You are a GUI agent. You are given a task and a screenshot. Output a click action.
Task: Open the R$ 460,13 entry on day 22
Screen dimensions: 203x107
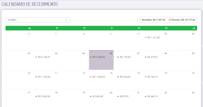coord(152,96)
